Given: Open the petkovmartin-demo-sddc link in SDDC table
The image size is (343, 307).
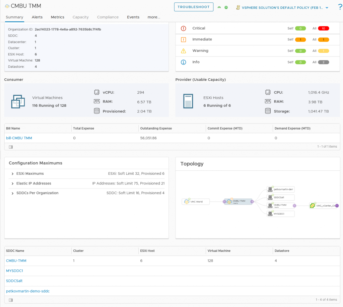Looking at the screenshot, I should point(28,291).
